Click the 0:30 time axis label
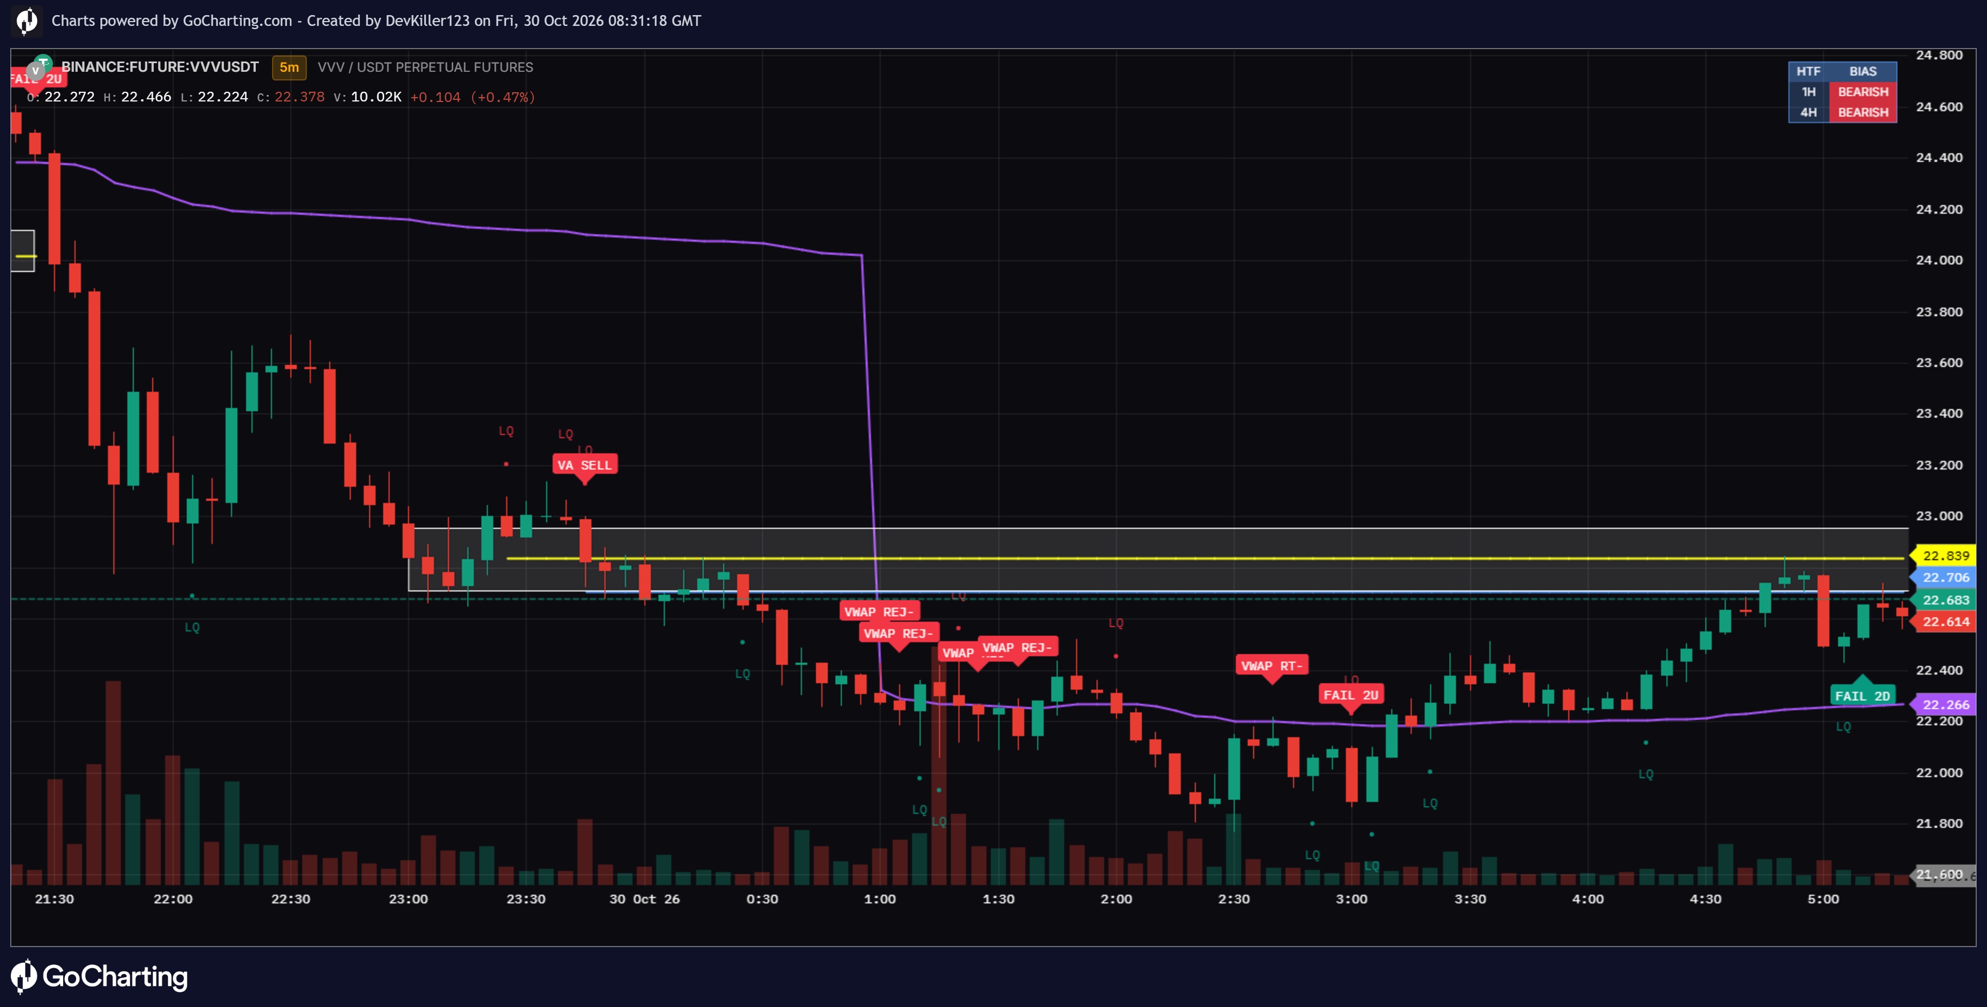The width and height of the screenshot is (1987, 1007). tap(762, 899)
